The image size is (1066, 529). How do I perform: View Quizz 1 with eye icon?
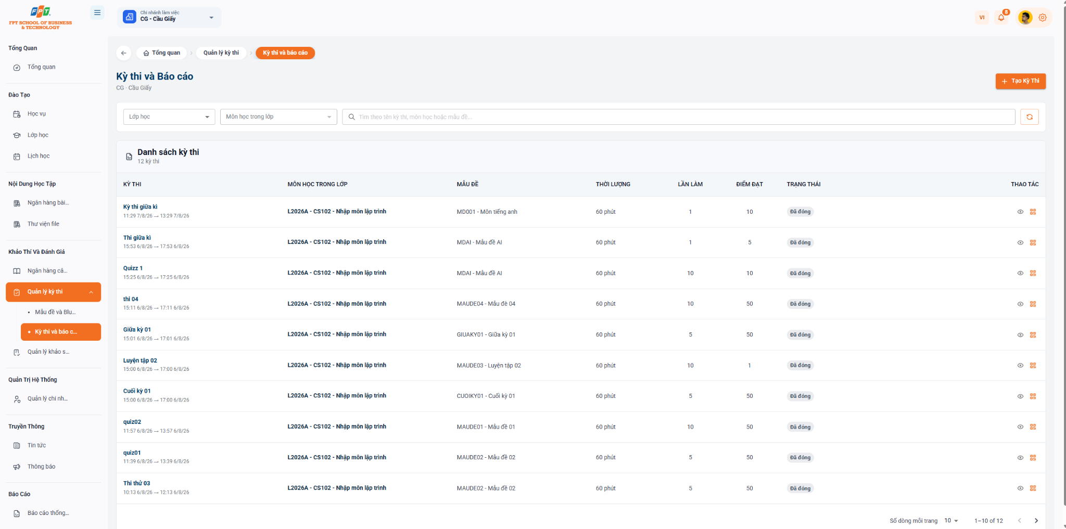click(x=1020, y=273)
